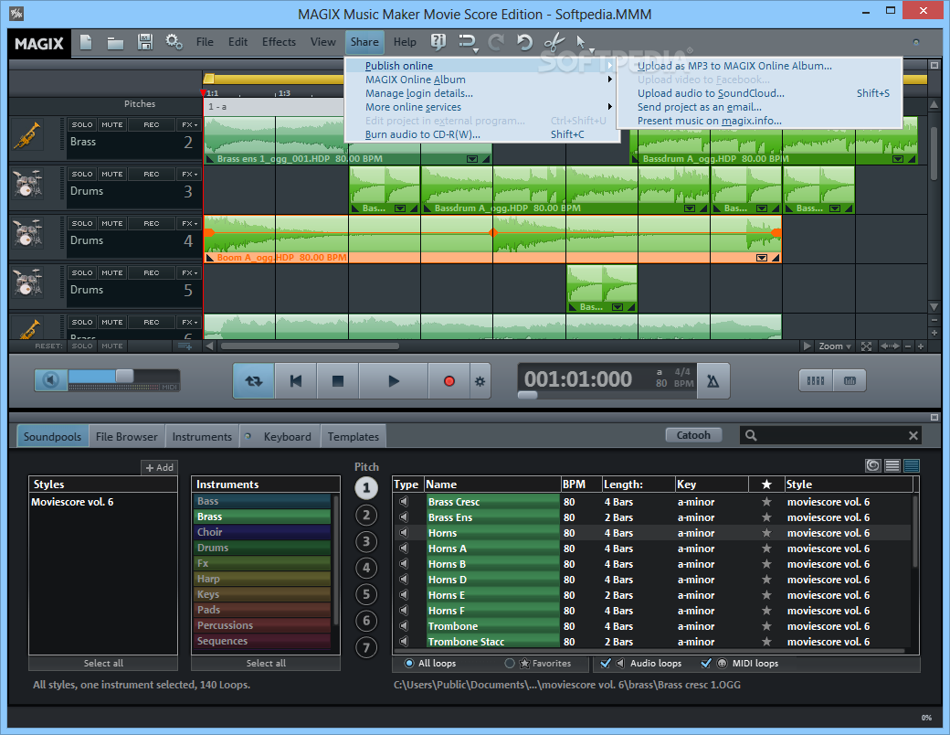950x735 pixels.
Task: Open settings gear icon in toolbar
Action: 174,42
